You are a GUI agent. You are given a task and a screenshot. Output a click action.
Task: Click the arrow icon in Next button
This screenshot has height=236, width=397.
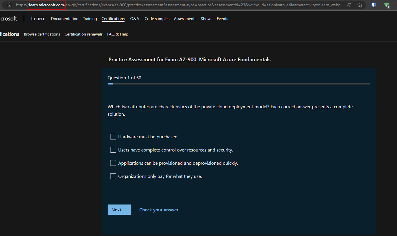click(x=125, y=210)
